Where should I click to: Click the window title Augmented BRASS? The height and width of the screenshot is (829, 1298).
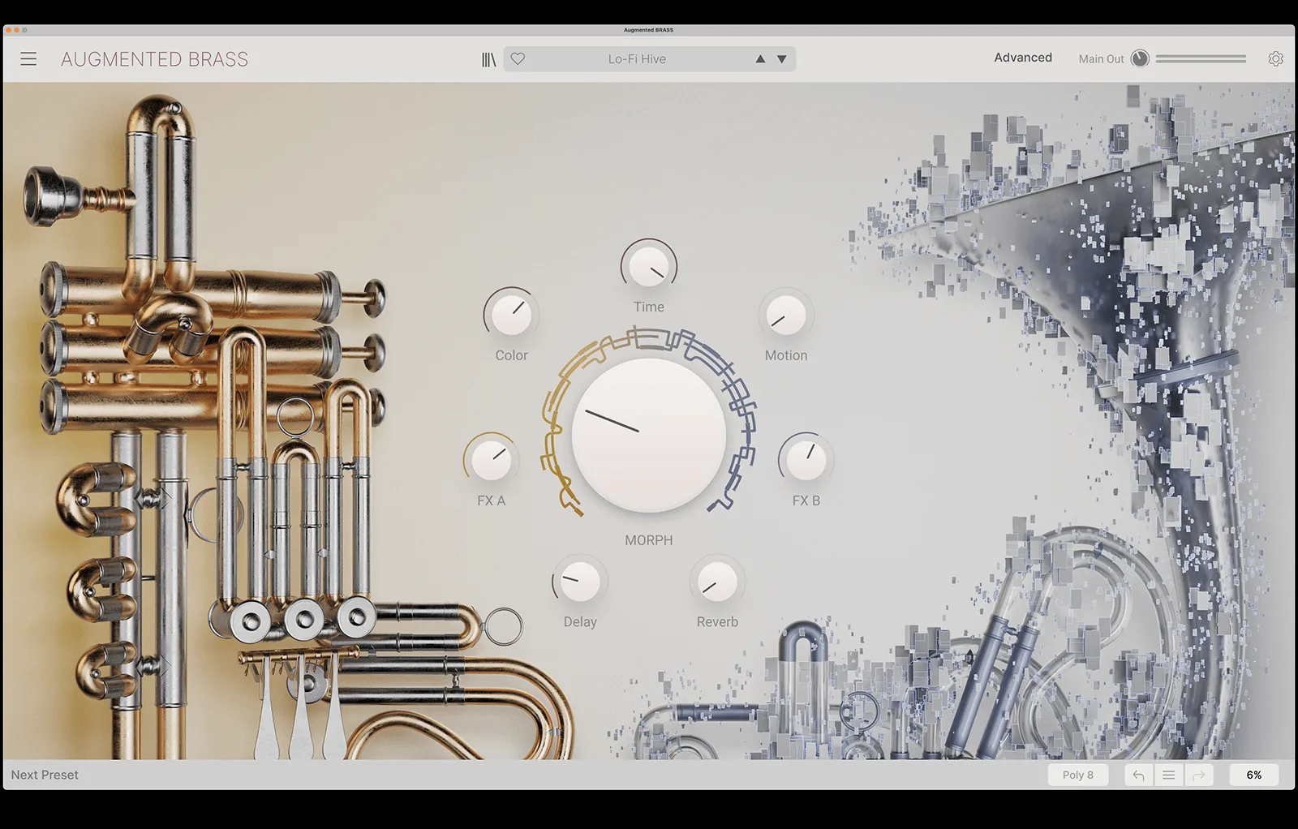(648, 30)
